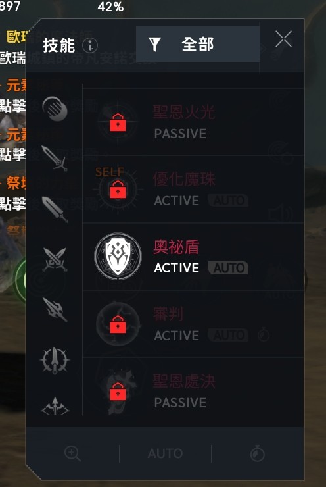Select the crossed swords category icon
The width and height of the screenshot is (326, 487).
pyautogui.click(x=55, y=259)
